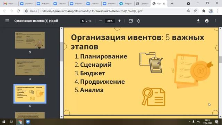Click the Chrome taskbar icon
222x125 pixels.
[20, 122]
